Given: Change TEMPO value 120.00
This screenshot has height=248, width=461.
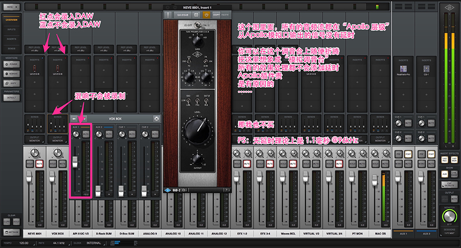Looking at the screenshot, I should (24, 243).
